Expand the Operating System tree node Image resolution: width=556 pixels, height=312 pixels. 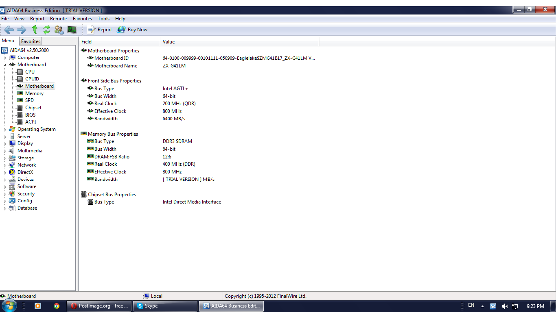[5, 129]
